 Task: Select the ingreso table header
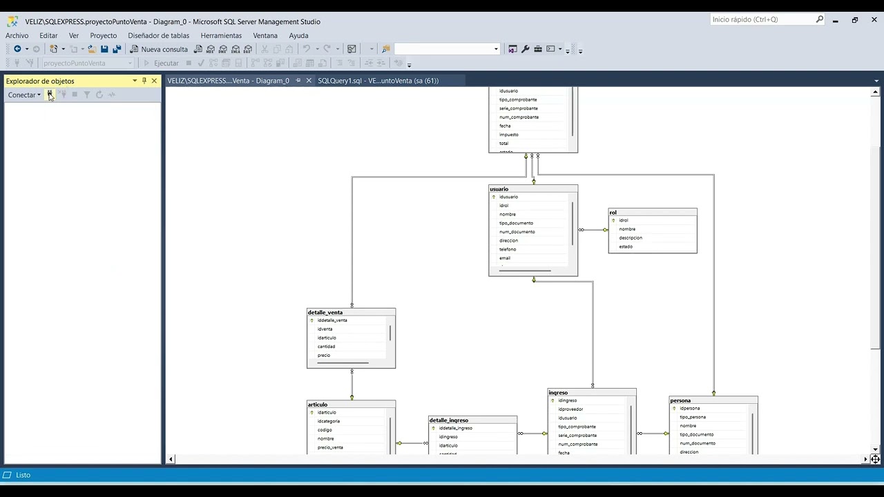pyautogui.click(x=592, y=392)
